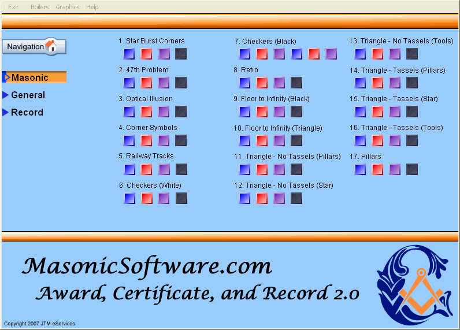The image size is (460, 330).
Task: Click the blue arrow beside General
Action: [x=6, y=95]
